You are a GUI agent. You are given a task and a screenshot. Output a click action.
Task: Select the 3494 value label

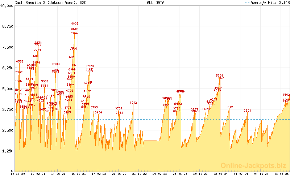(98, 112)
